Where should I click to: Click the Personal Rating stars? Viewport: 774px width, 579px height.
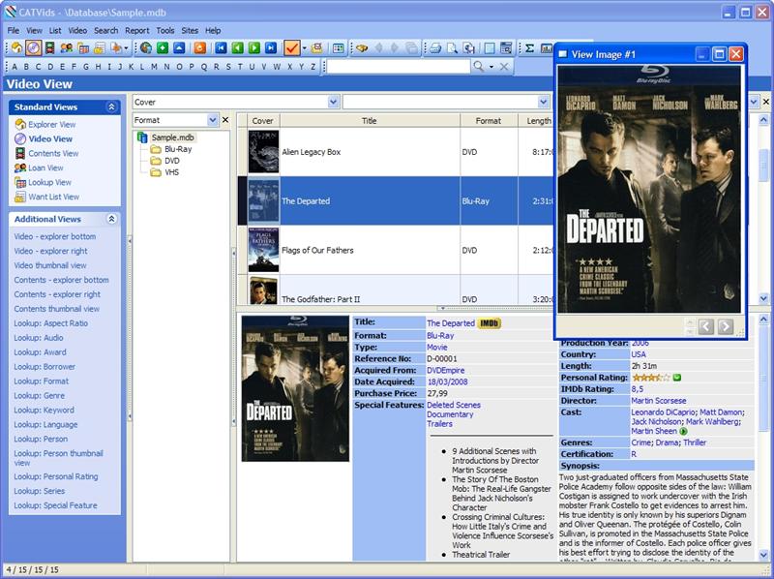651,378
